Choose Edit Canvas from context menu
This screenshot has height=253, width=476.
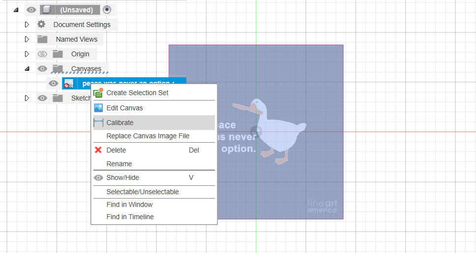[154, 108]
